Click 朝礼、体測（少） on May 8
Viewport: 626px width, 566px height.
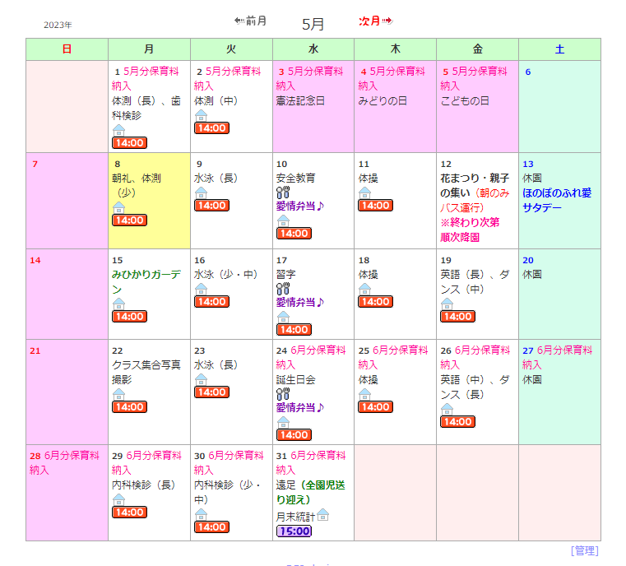tap(136, 185)
